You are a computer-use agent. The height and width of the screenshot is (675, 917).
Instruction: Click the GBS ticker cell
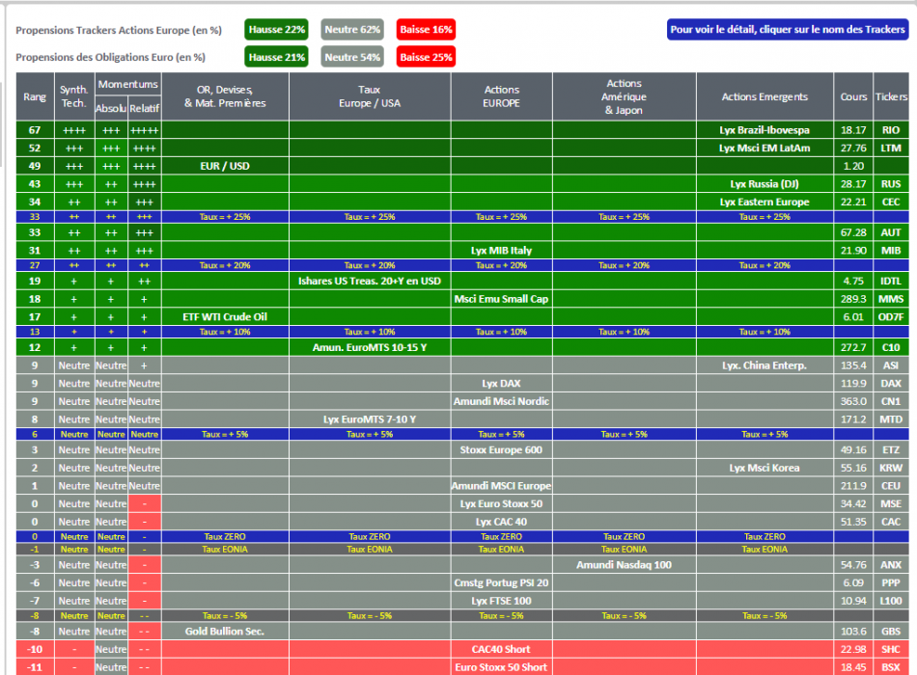click(x=891, y=632)
